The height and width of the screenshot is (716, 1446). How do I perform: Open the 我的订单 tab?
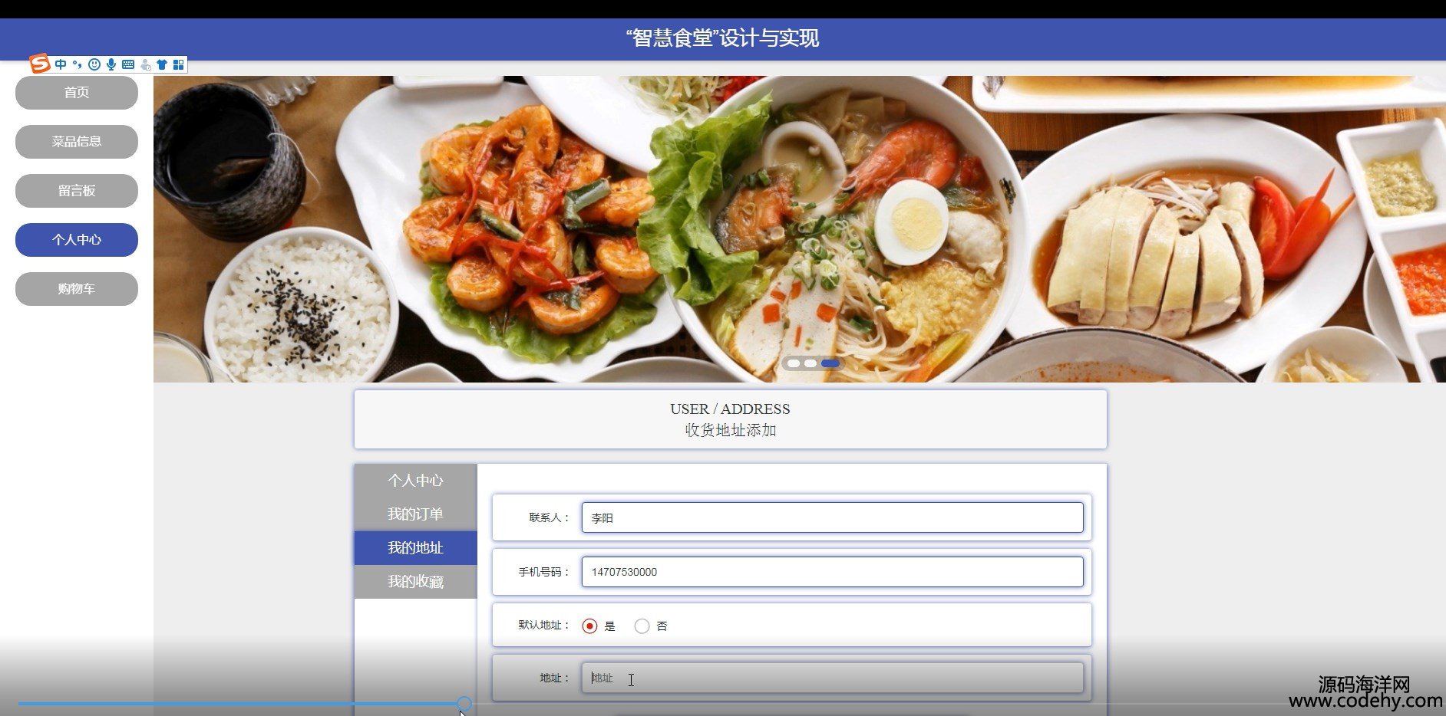point(415,514)
